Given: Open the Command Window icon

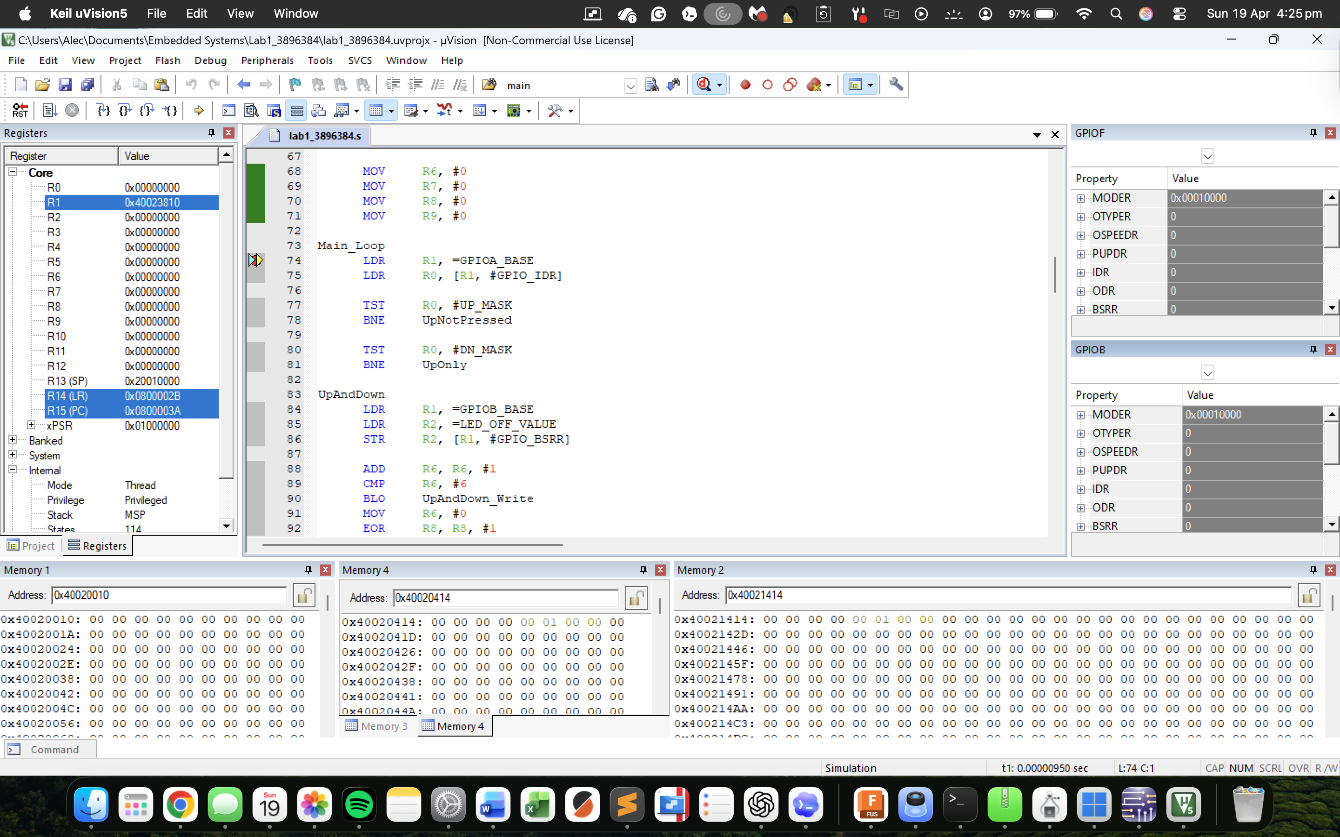Looking at the screenshot, I should (x=229, y=110).
